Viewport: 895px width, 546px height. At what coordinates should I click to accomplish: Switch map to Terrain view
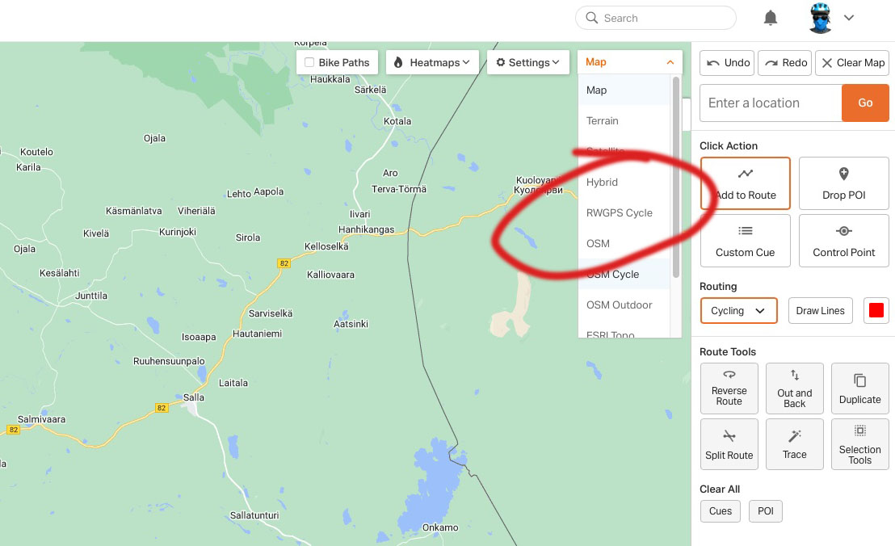[602, 120]
